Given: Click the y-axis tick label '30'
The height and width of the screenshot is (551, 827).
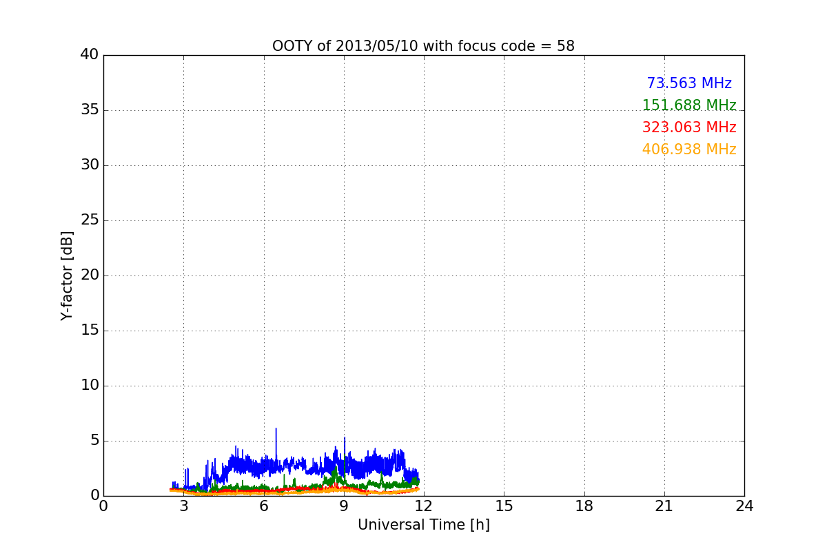Looking at the screenshot, I should click(90, 165).
